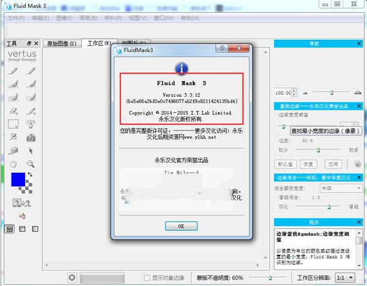
Task: Select the blend brush beside the Eraser
Action: coord(31,111)
